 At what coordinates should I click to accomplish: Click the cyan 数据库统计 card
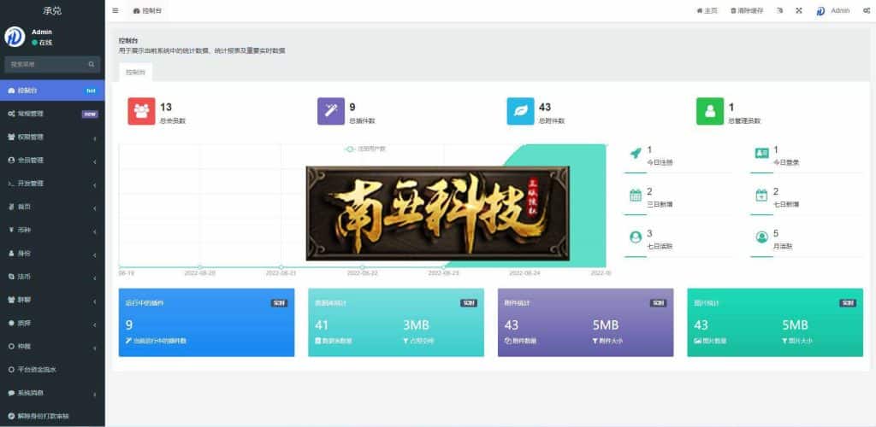click(x=396, y=322)
